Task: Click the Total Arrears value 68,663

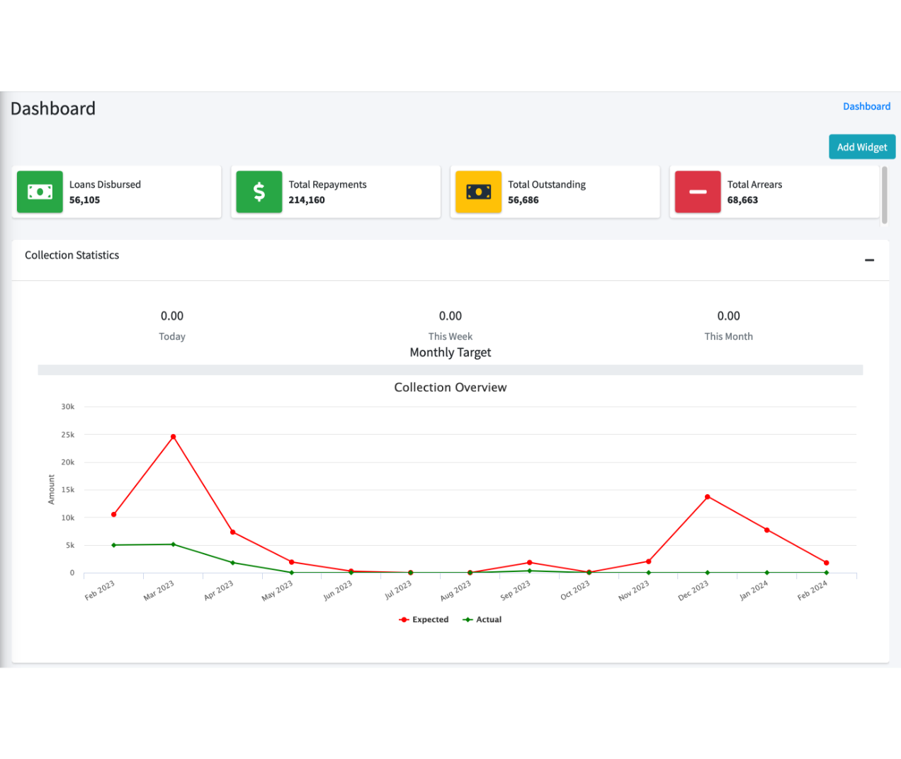Action: [x=742, y=200]
